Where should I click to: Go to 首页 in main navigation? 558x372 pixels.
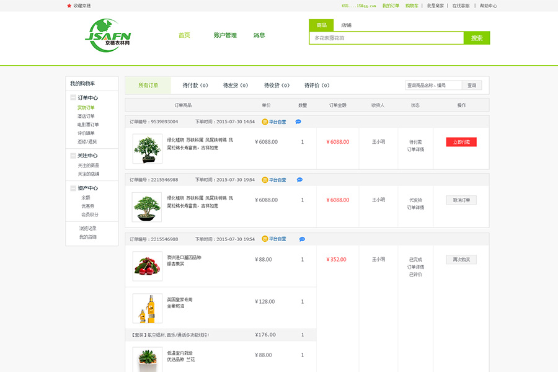point(184,35)
